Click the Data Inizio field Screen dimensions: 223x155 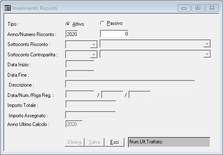tap(80, 64)
